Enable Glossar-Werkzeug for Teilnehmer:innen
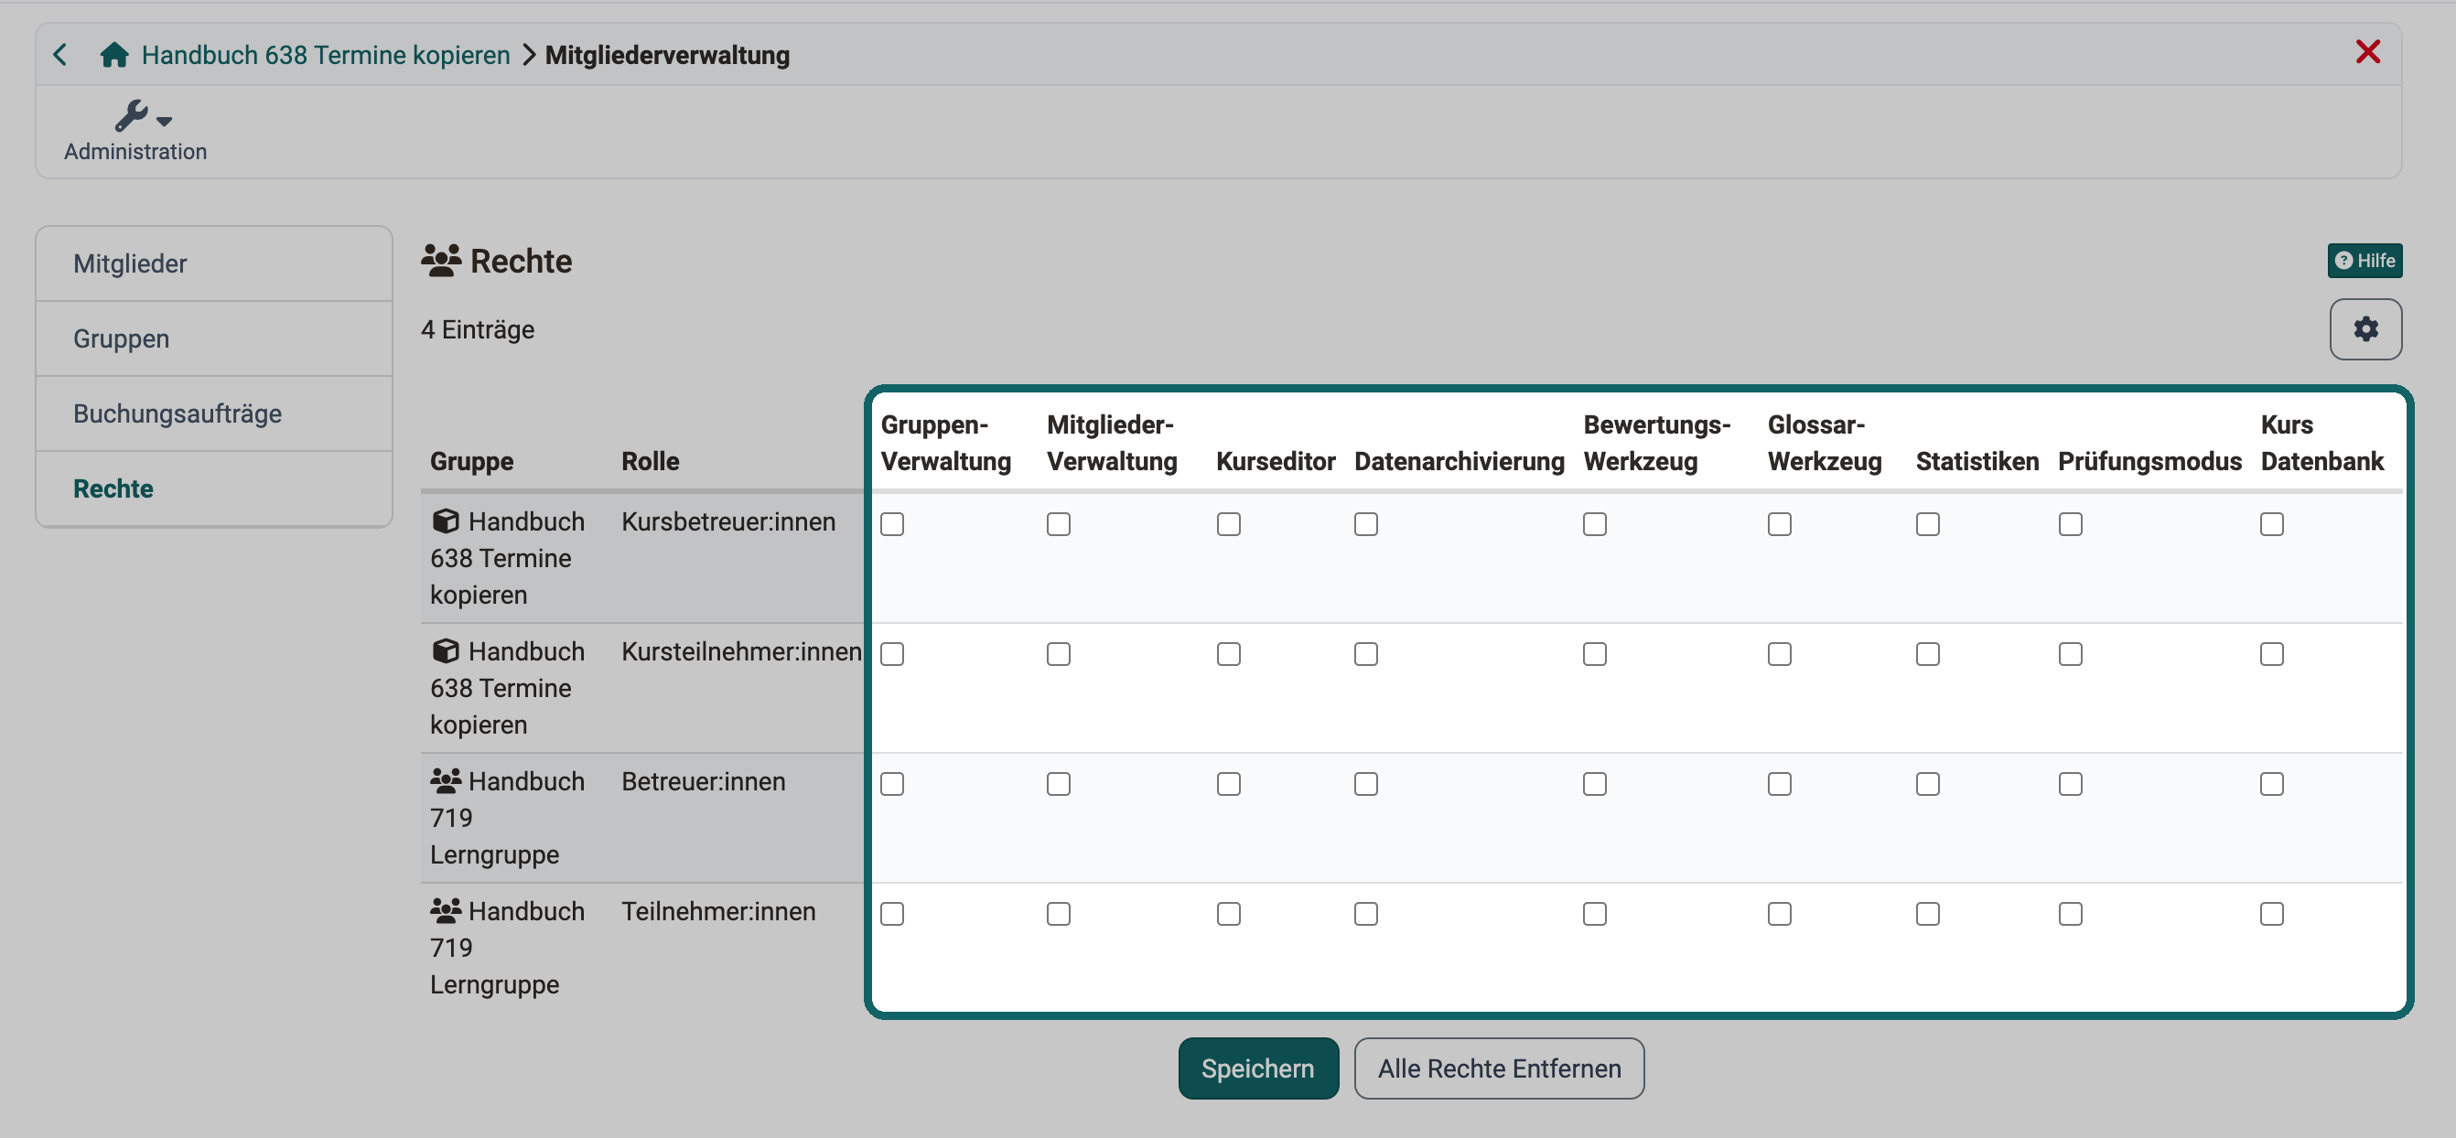The width and height of the screenshot is (2456, 1138). click(1779, 913)
